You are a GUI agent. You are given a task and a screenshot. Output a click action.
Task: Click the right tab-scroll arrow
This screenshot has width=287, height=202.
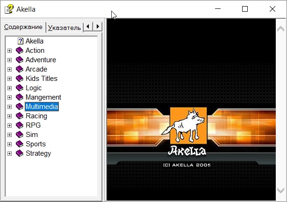pos(98,27)
